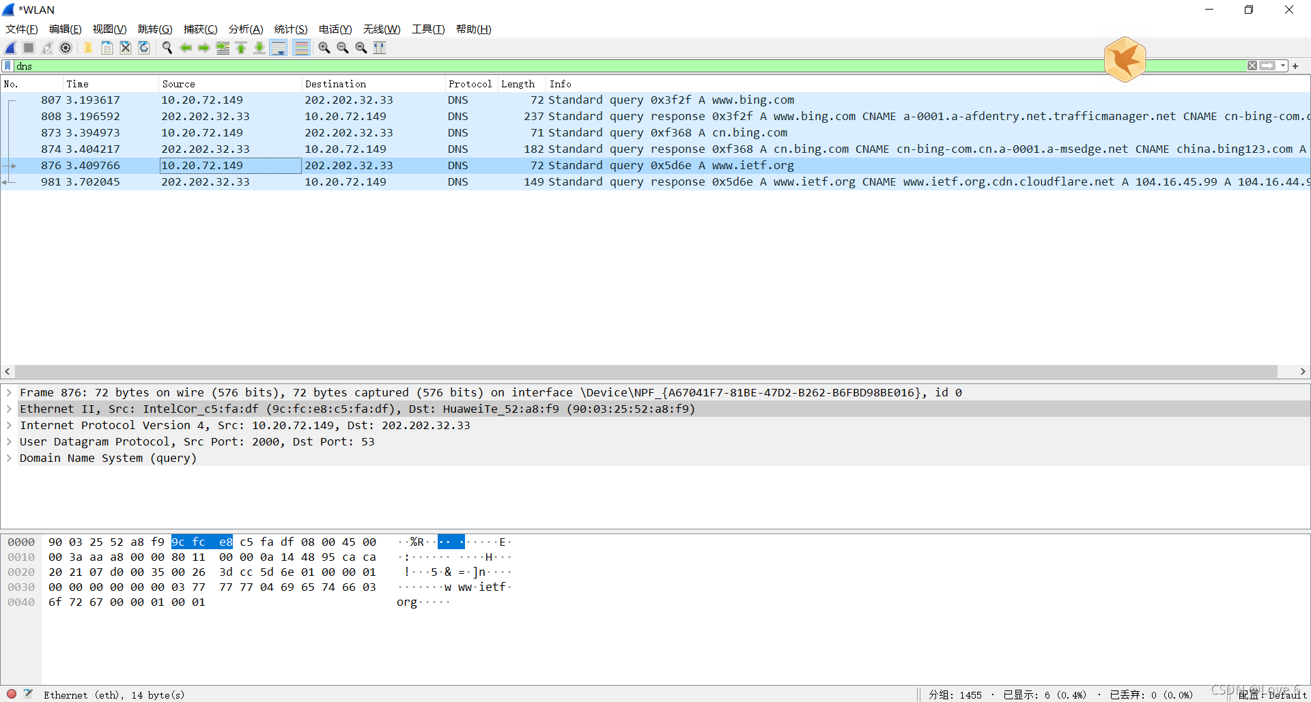Open Go to specified packet tool
The image size is (1311, 702).
pyautogui.click(x=223, y=48)
